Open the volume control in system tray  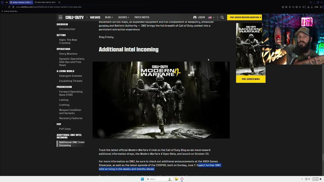[x=309, y=179]
